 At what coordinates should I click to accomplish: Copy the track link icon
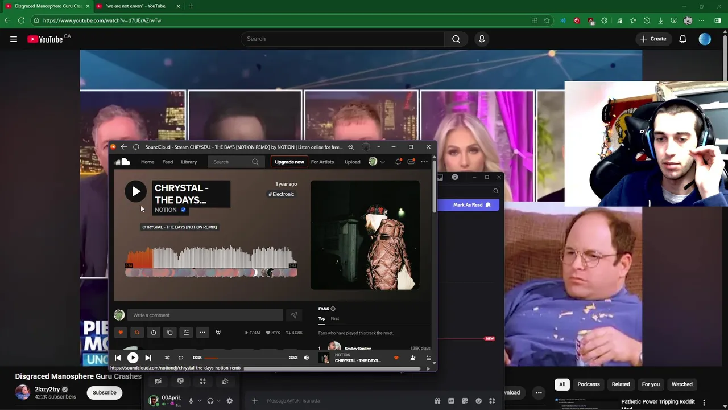[x=169, y=333]
